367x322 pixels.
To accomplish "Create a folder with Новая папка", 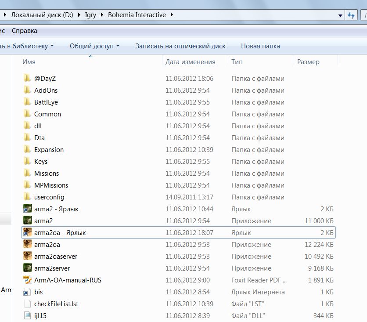I will pos(260,46).
